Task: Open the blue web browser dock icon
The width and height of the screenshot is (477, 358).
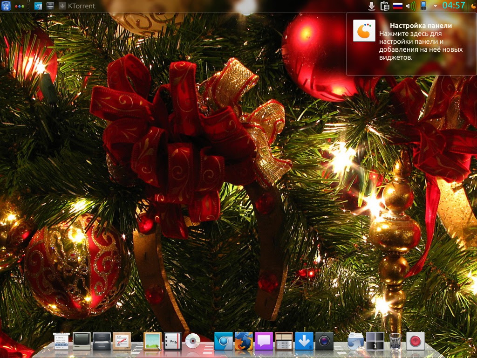Action: click(223, 341)
